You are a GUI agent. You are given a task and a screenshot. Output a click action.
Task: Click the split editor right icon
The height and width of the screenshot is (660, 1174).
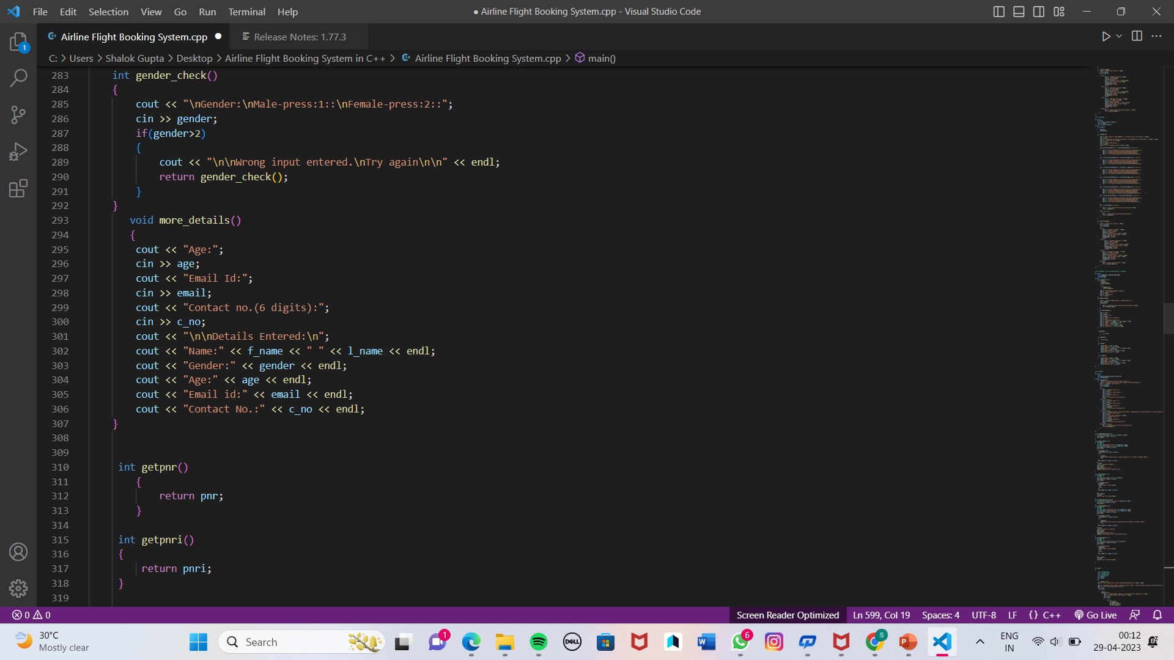click(1137, 36)
